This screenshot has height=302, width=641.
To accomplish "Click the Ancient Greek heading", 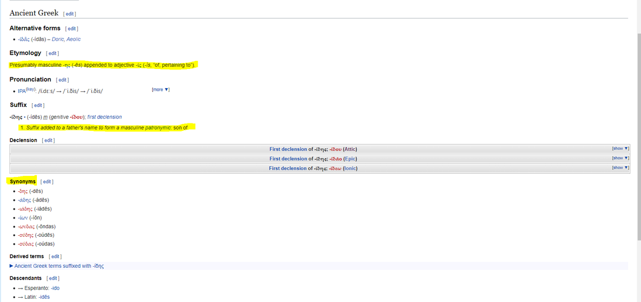I will coord(34,12).
